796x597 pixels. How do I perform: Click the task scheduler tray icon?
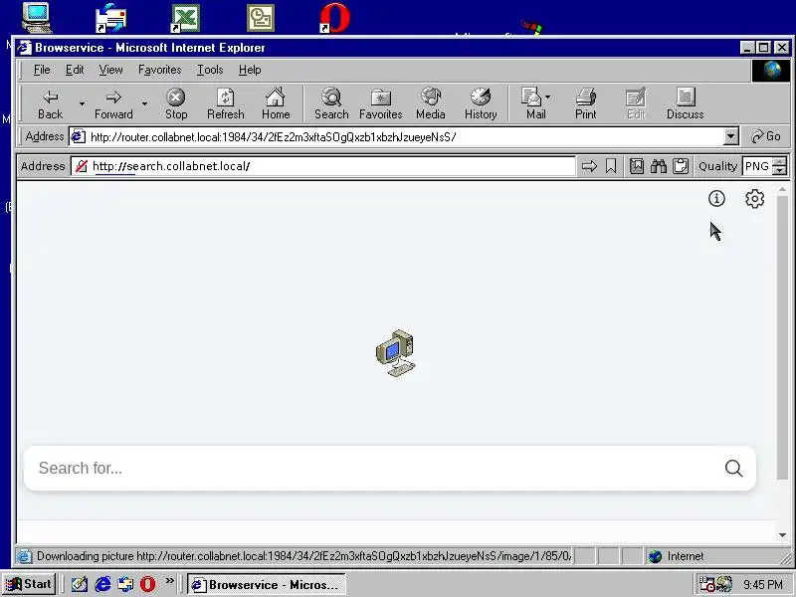point(706,584)
